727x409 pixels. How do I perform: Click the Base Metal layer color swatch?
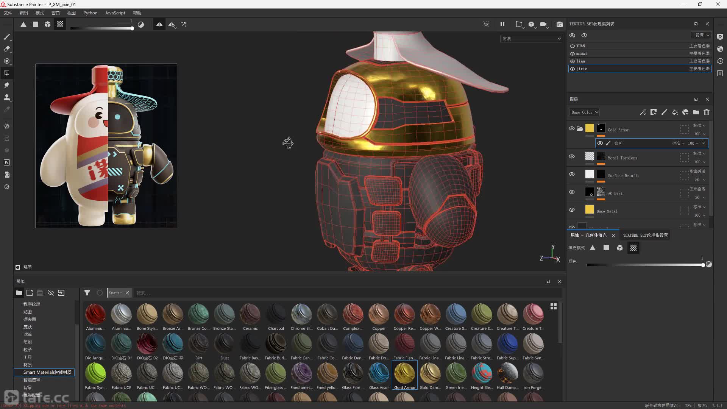(x=590, y=210)
